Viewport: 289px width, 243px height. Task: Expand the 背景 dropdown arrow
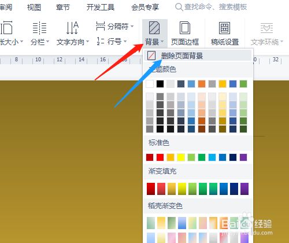click(162, 41)
